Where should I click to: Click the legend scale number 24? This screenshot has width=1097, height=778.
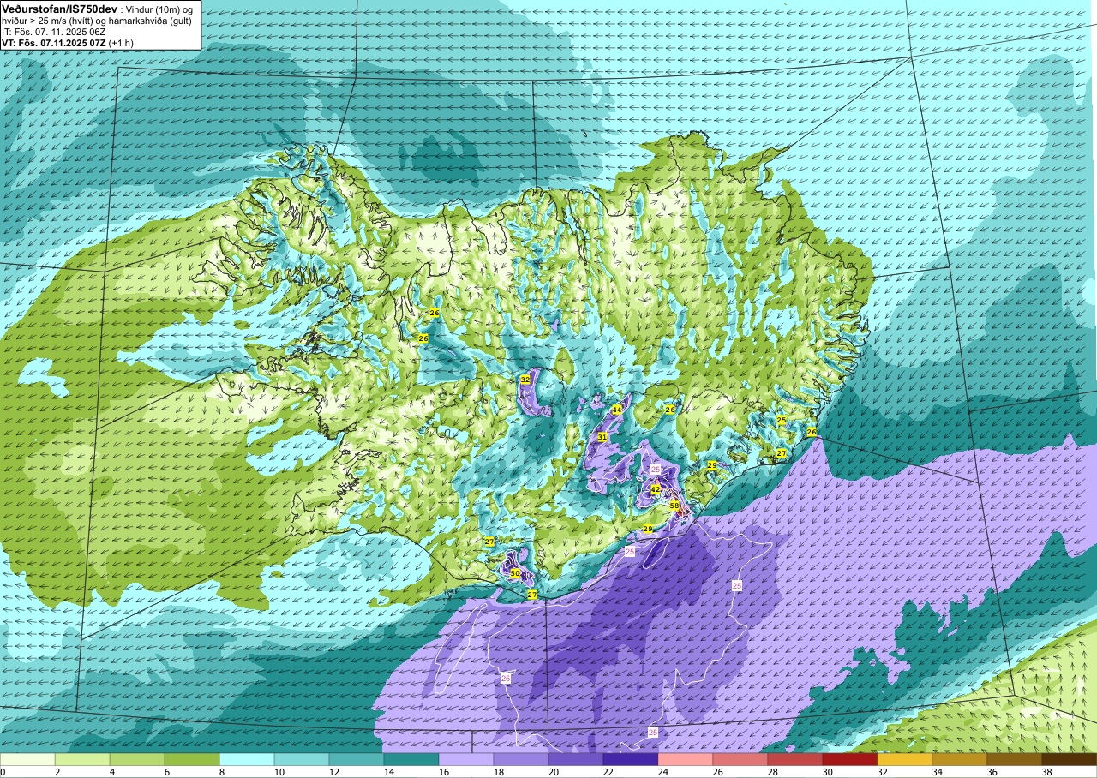[663, 772]
